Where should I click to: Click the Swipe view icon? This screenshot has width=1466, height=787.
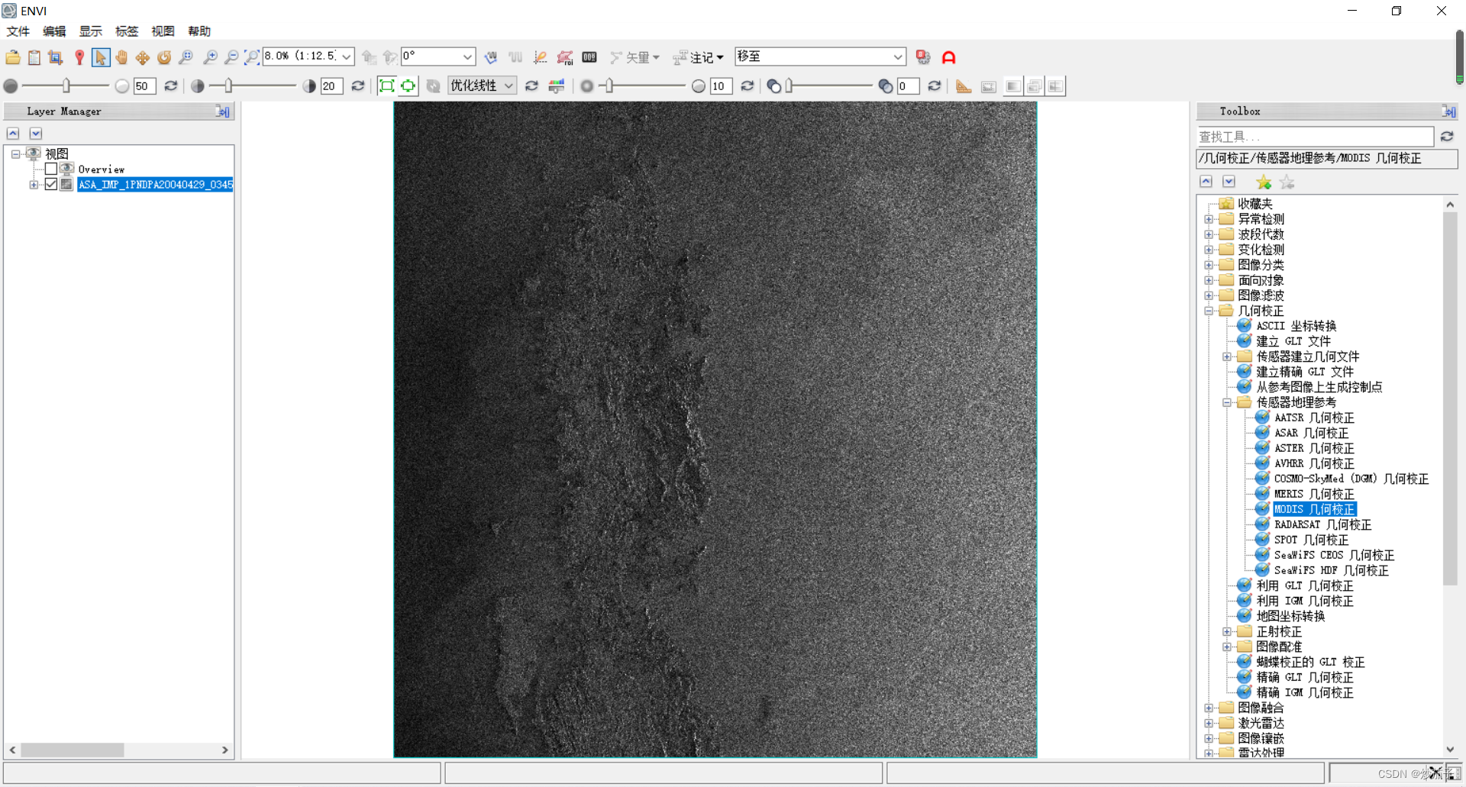pyautogui.click(x=1056, y=86)
